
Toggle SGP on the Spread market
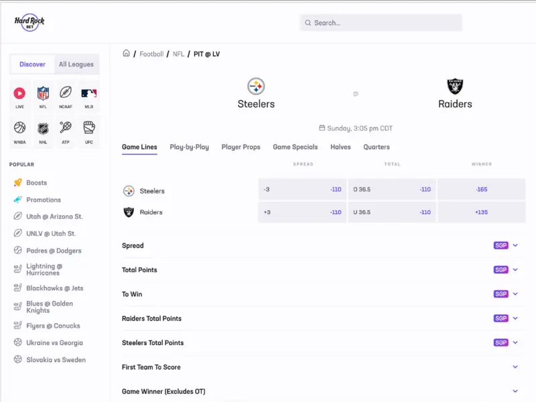(x=500, y=246)
